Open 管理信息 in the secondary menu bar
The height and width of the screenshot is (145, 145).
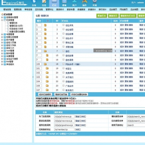(18, 10)
